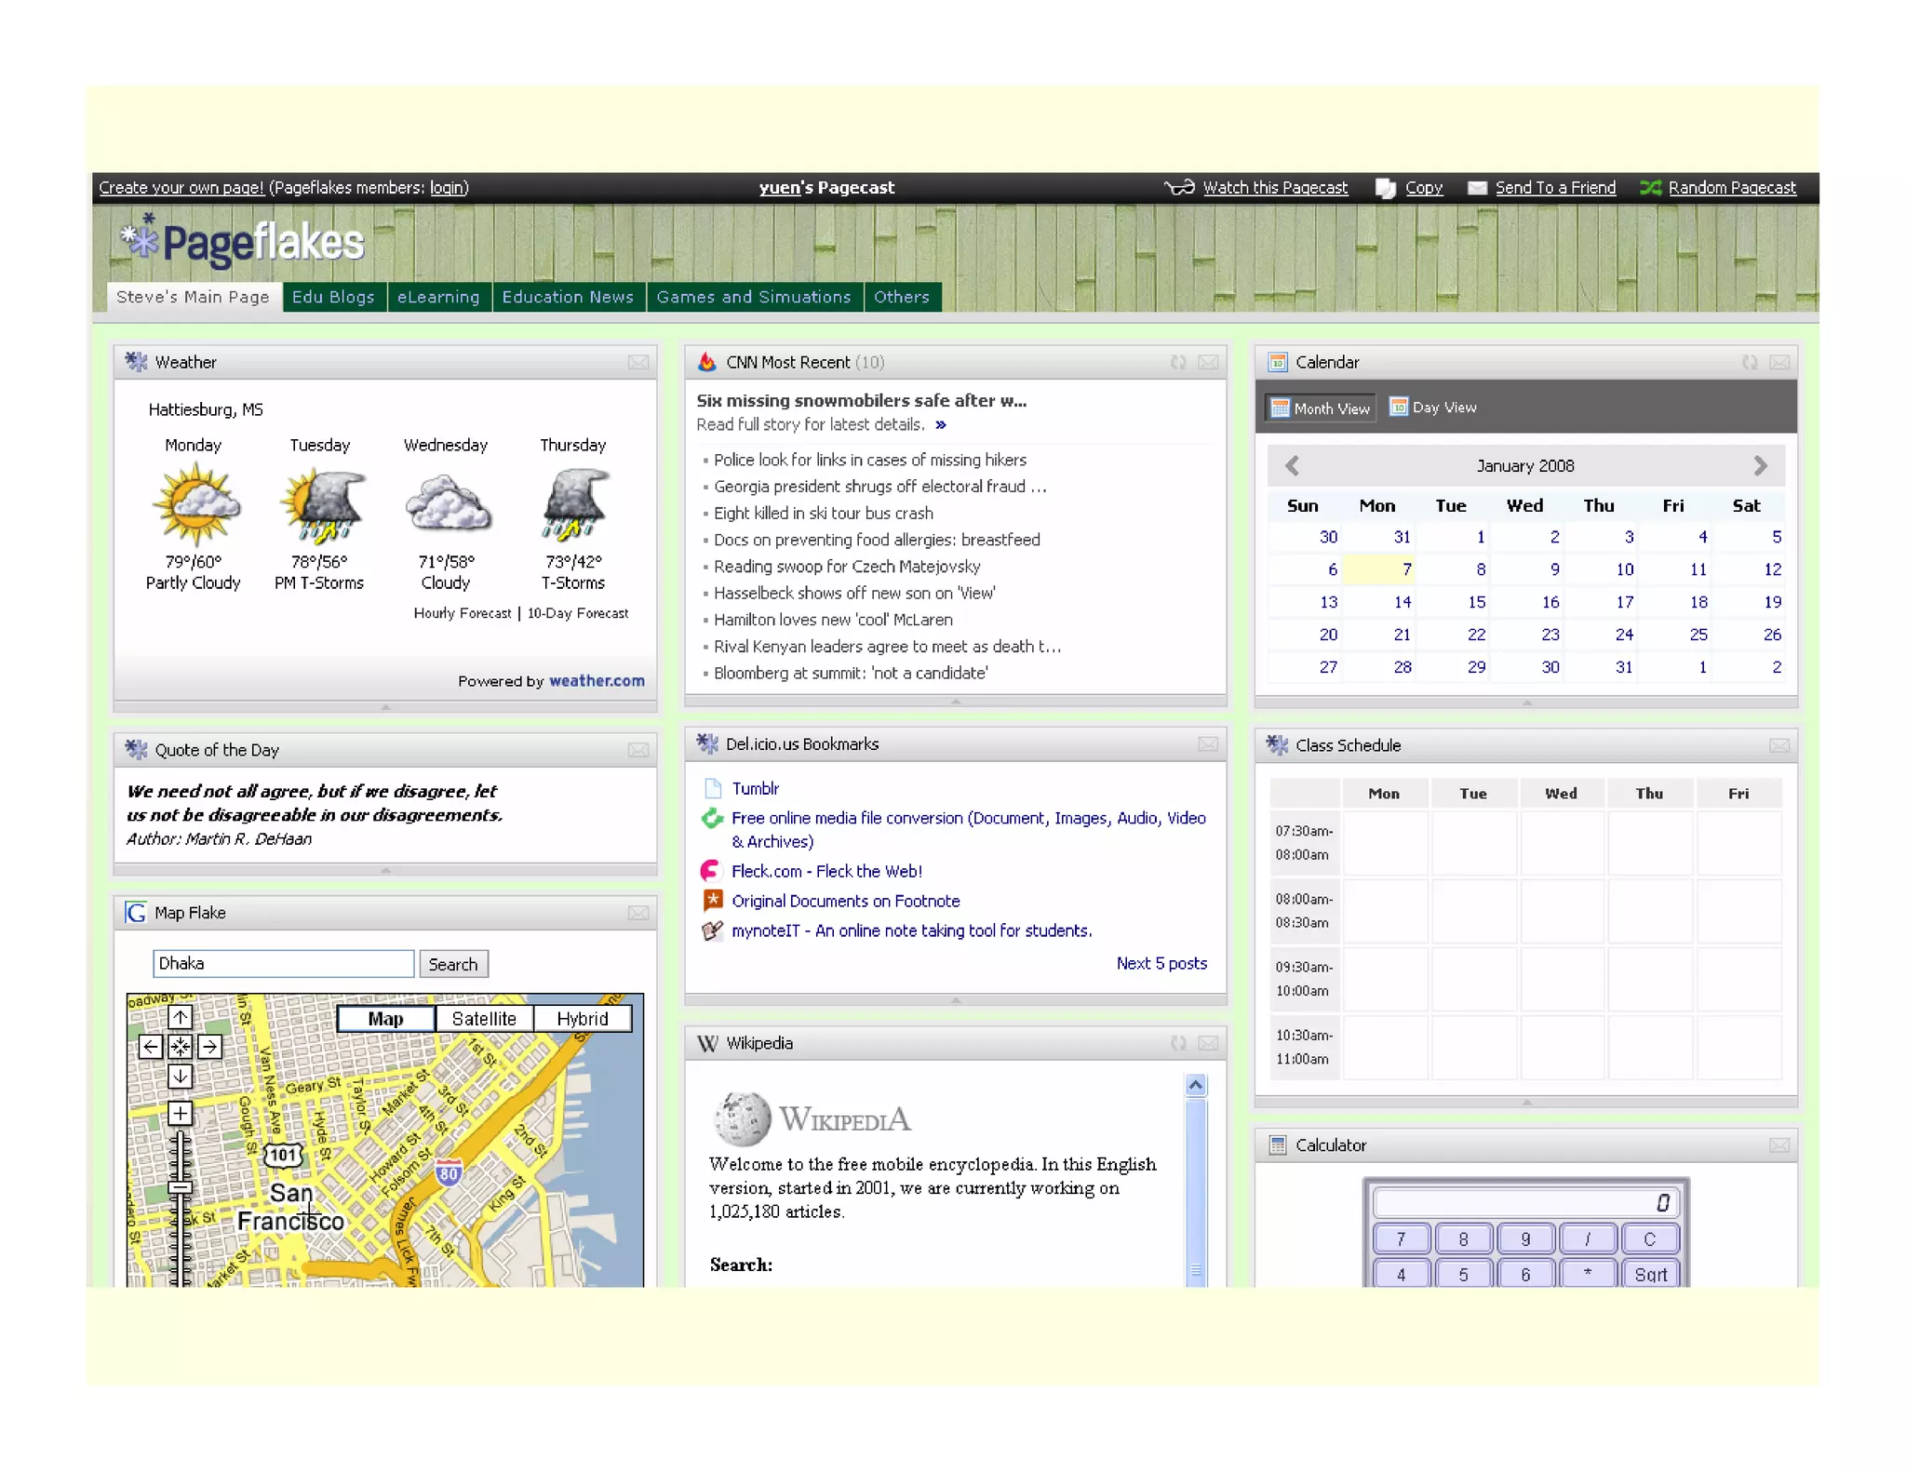Viewport: 1906px width, 1472px height.
Task: Collapse the CNN flake with bottom arrow
Action: (x=956, y=702)
